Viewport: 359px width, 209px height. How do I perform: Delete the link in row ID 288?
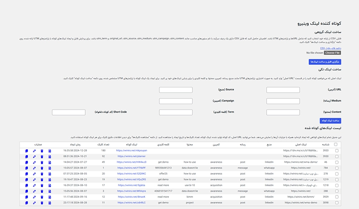[x=42, y=191]
